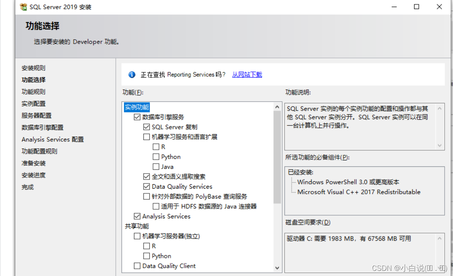
Task: Check 适用于 HDFS 数据源的 Java 连接器
Action: [x=156, y=206]
